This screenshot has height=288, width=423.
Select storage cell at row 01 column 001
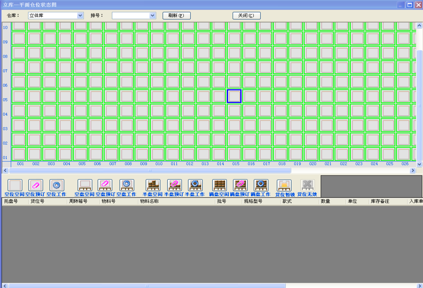19,154
